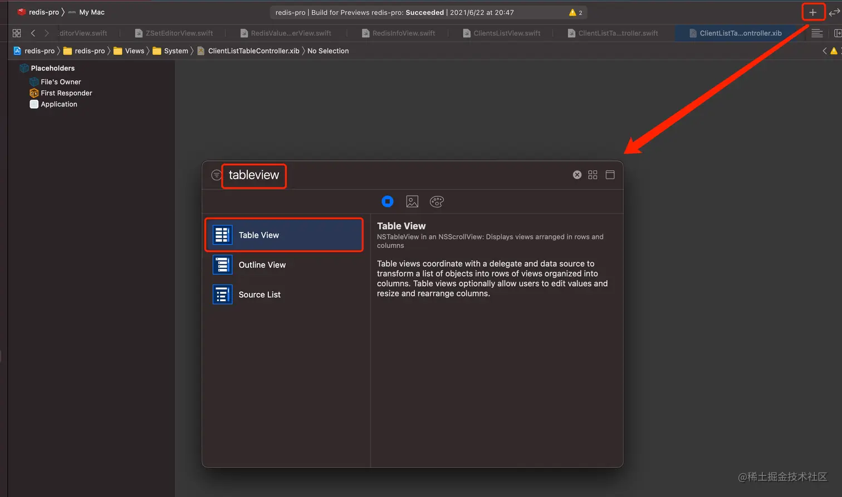The image size is (842, 497).
Task: Open the RedisValue...erView.swift tab
Action: [286, 33]
